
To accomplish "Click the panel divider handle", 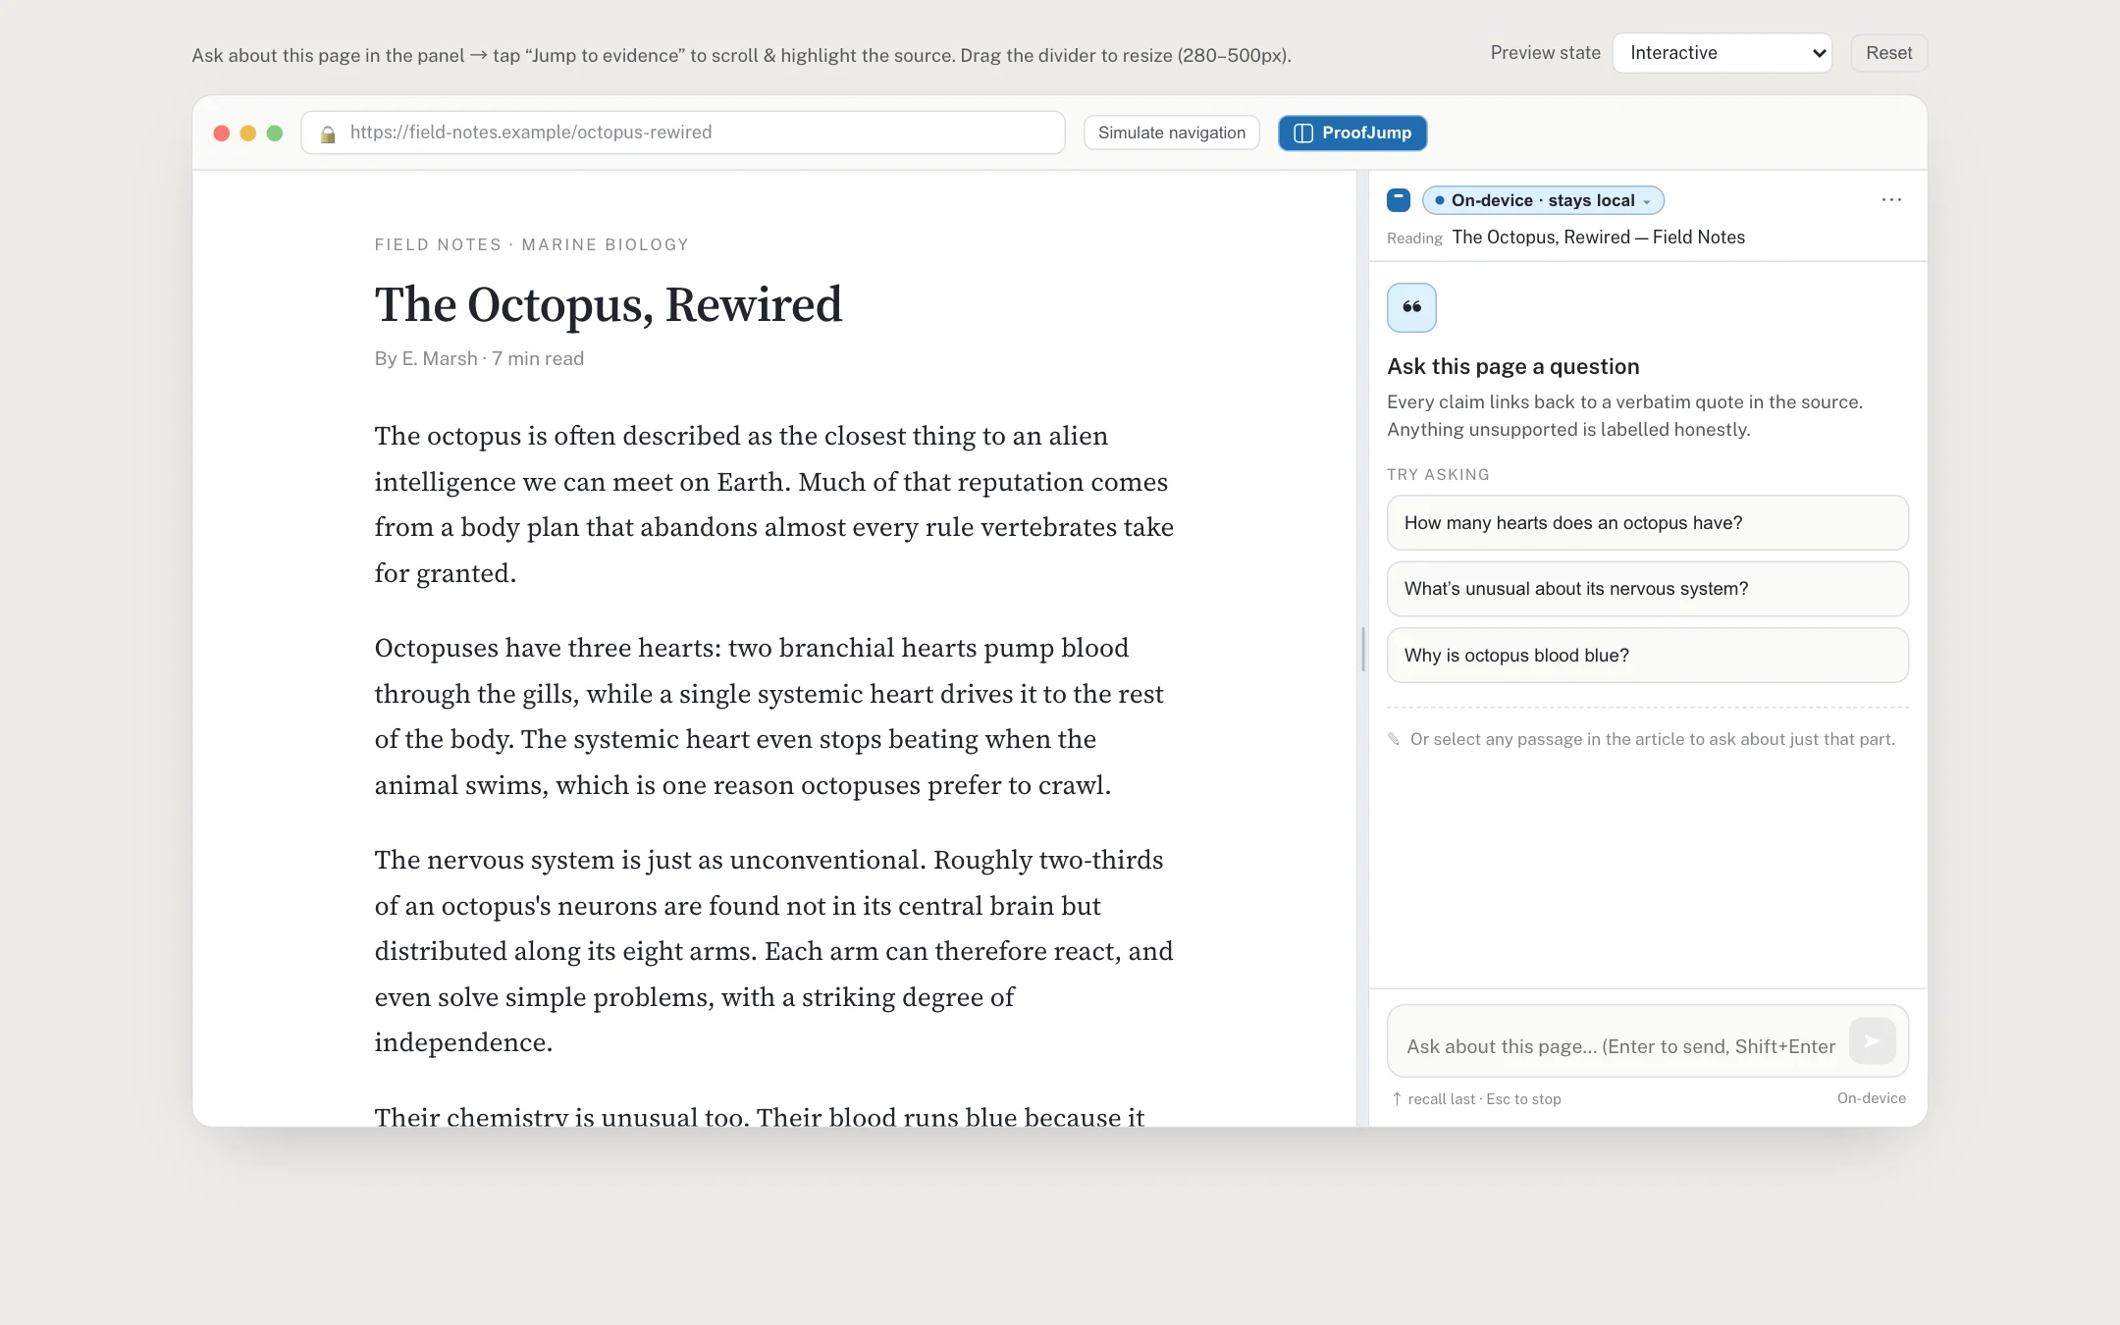I will pos(1363,649).
